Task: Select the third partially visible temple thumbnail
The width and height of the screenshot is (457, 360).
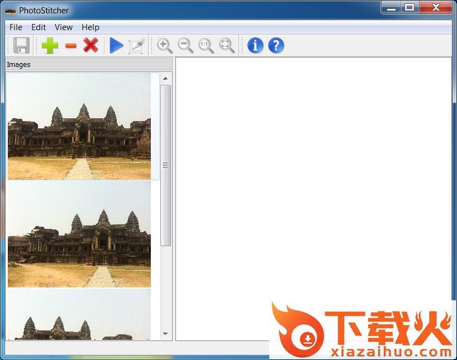Action: click(x=79, y=314)
